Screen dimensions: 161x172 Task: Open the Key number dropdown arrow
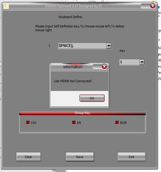142,62
